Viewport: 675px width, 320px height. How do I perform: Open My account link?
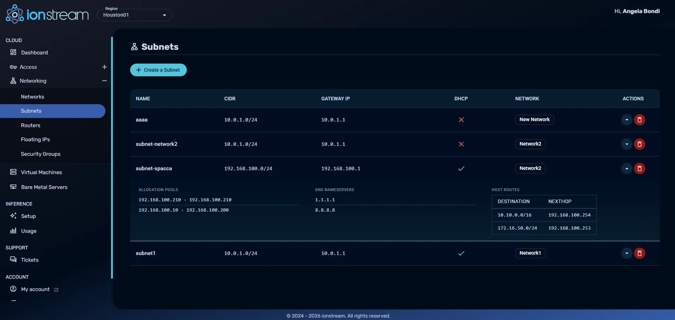35,289
